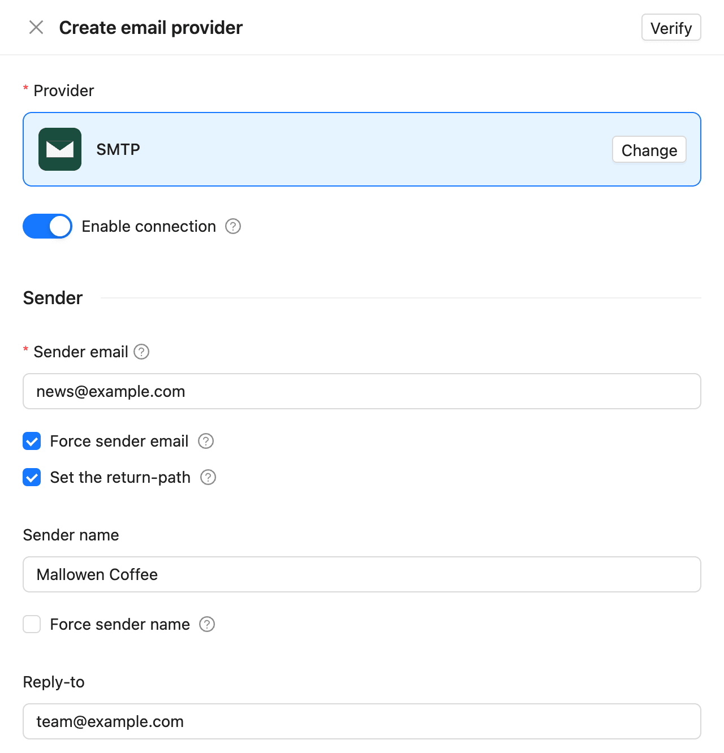Click the Create email provider title

point(151,28)
